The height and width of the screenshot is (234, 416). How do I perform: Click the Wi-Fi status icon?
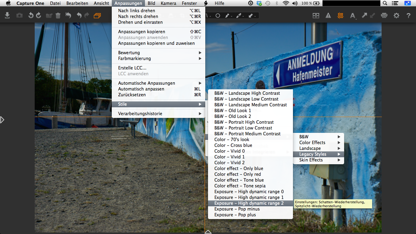click(x=286, y=3)
